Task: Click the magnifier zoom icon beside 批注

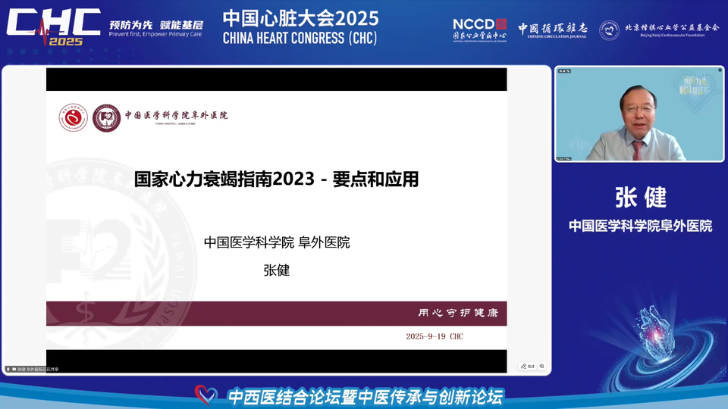Action: 541,367
